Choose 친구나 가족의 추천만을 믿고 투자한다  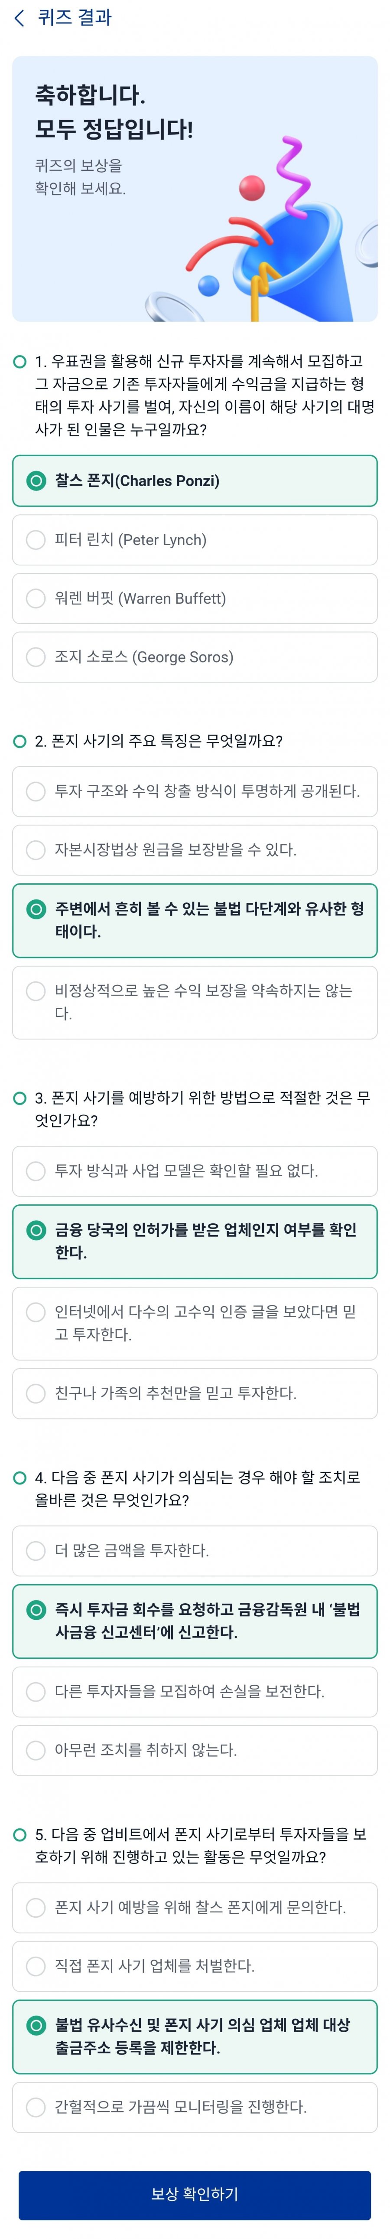(195, 1393)
